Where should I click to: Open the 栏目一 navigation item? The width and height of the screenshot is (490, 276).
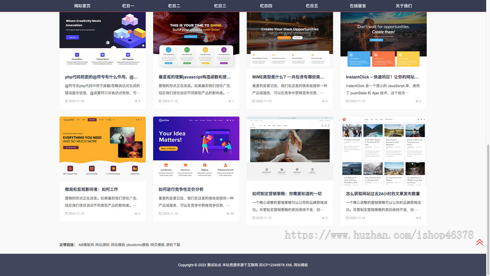pos(128,6)
